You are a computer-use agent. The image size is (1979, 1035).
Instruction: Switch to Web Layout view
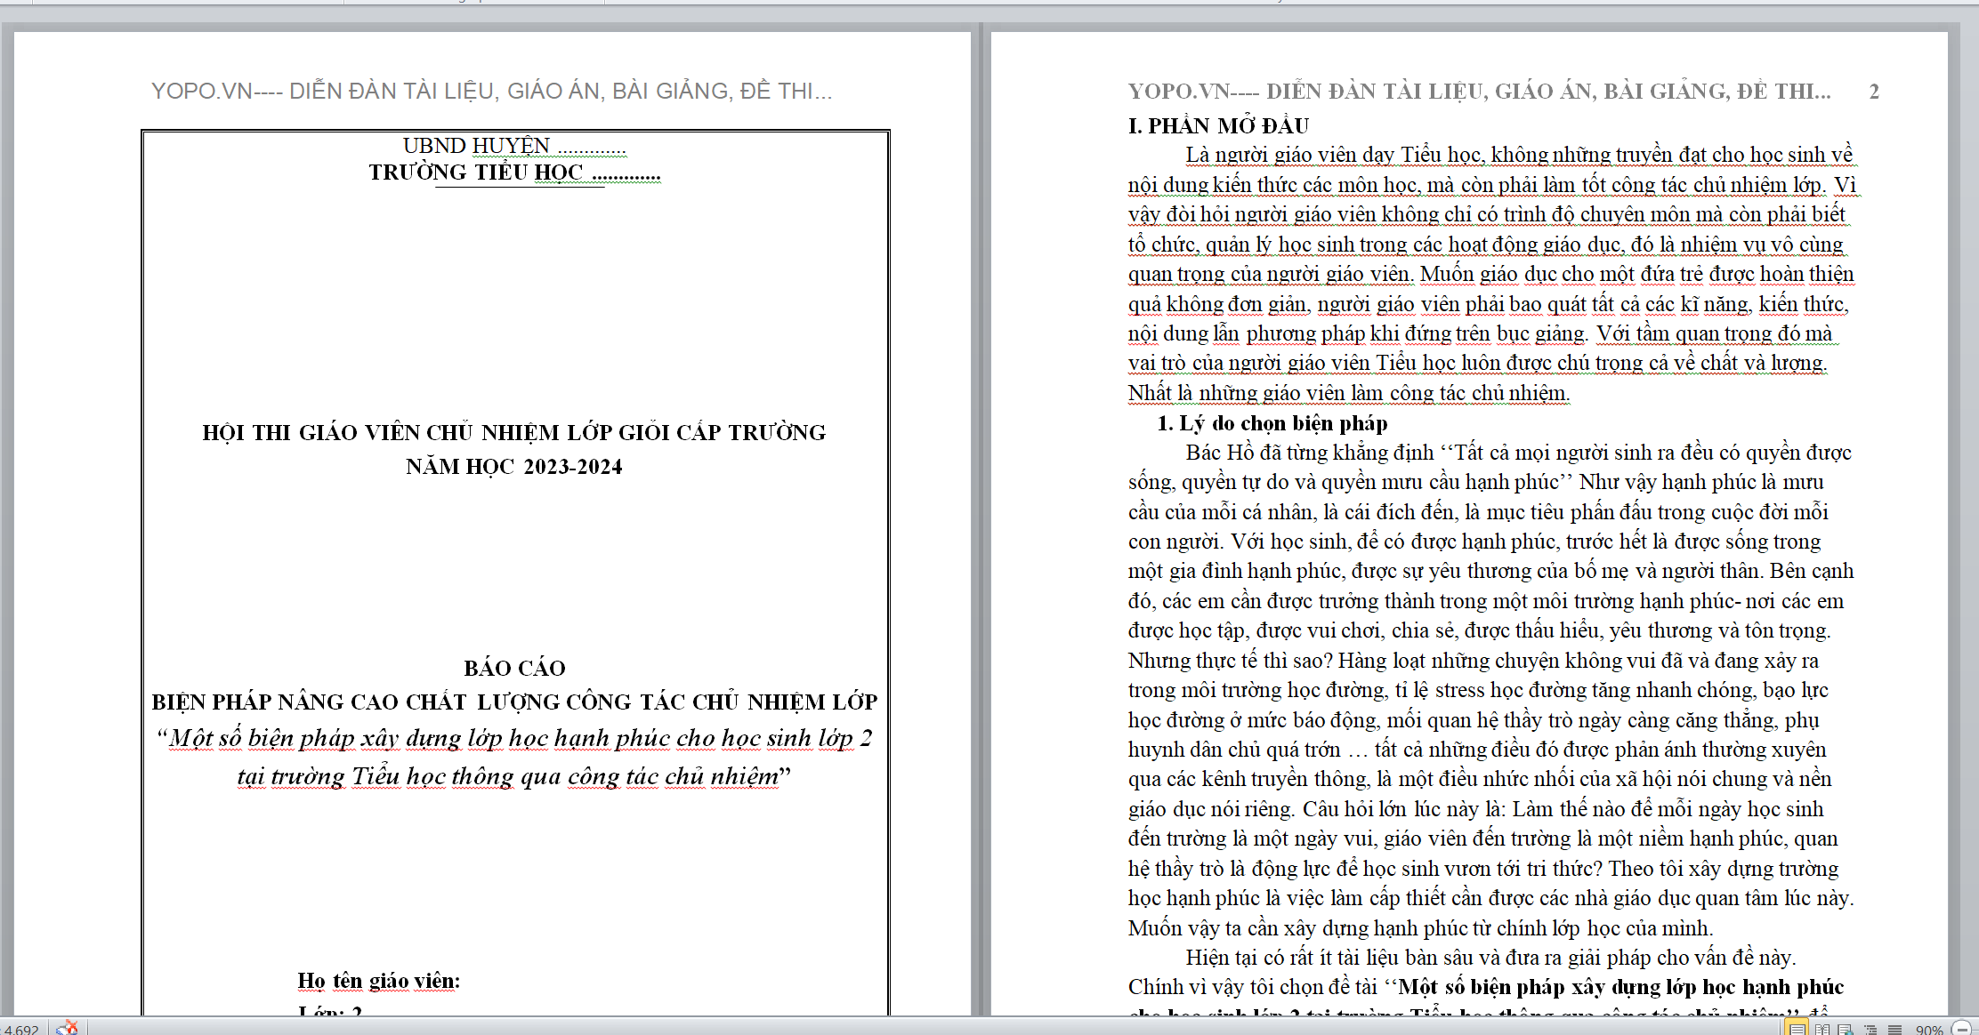pyautogui.click(x=1846, y=1029)
